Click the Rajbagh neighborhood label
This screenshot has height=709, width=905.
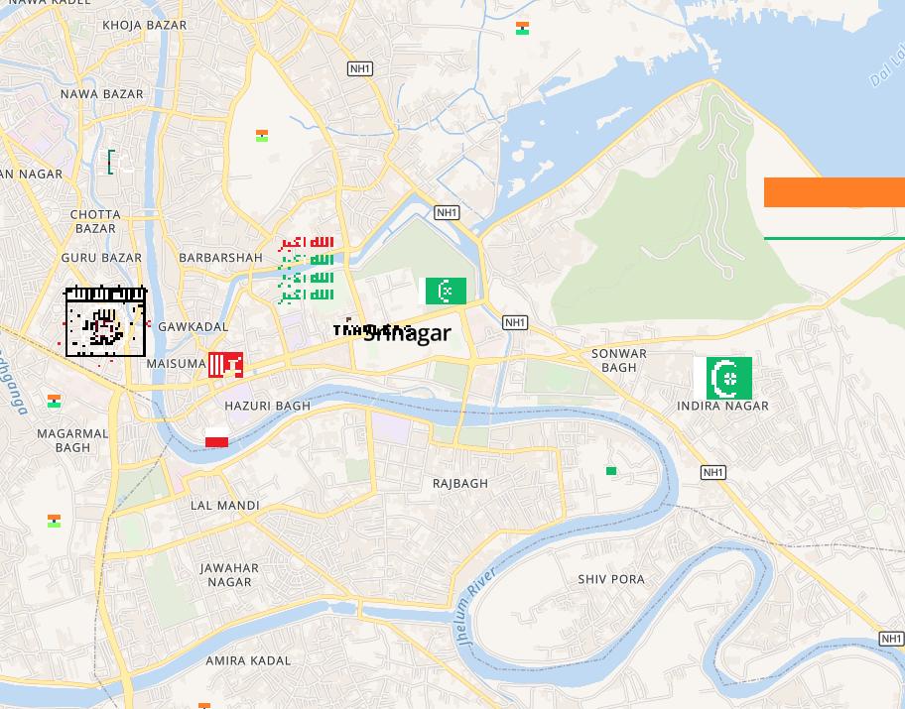(460, 484)
